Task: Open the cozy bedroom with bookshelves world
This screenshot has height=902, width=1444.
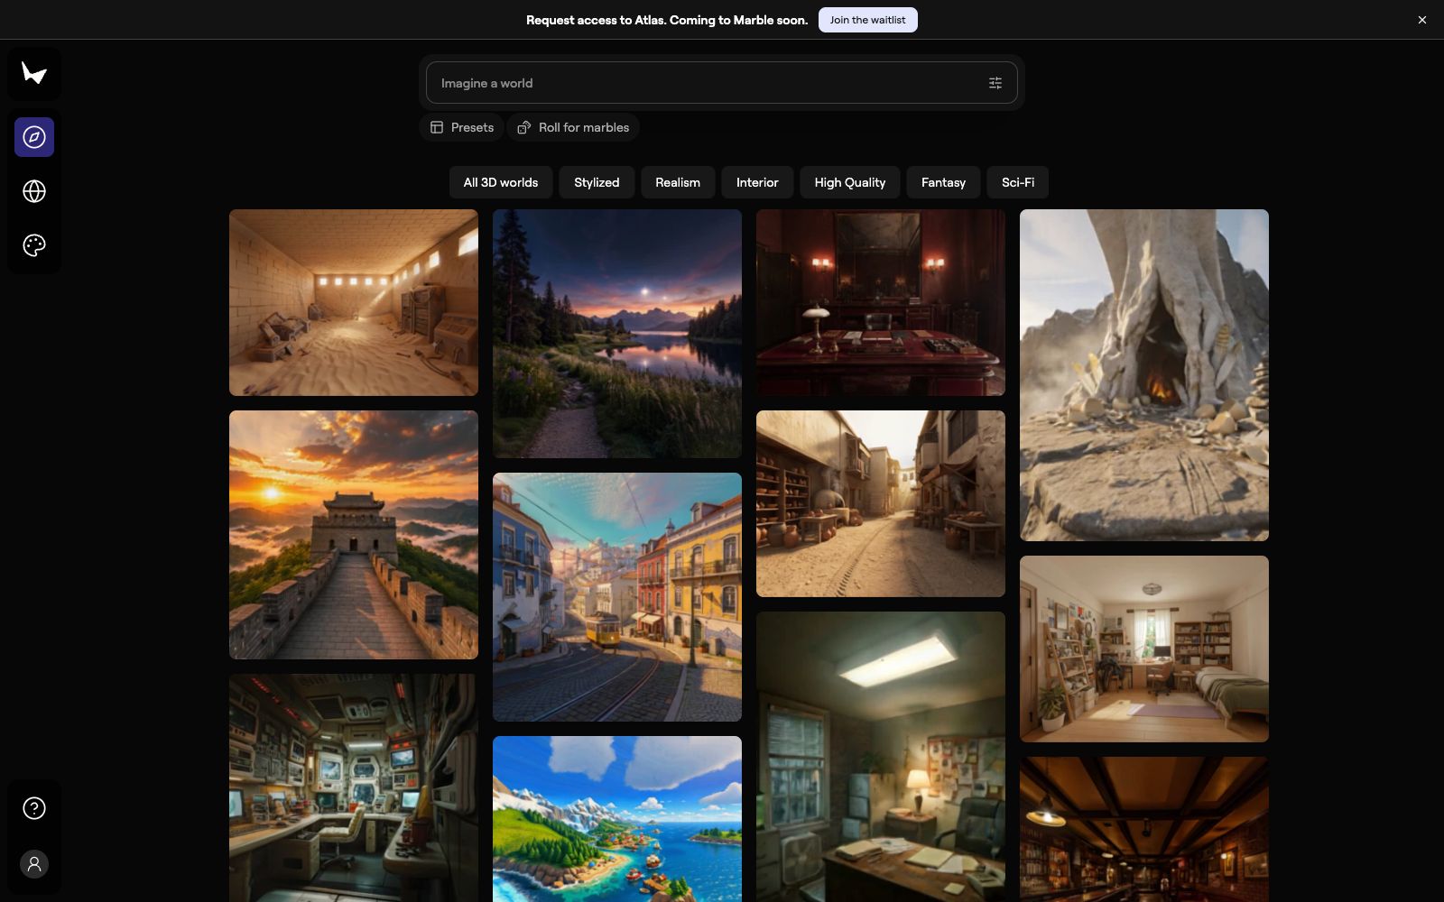Action: pyautogui.click(x=1144, y=649)
